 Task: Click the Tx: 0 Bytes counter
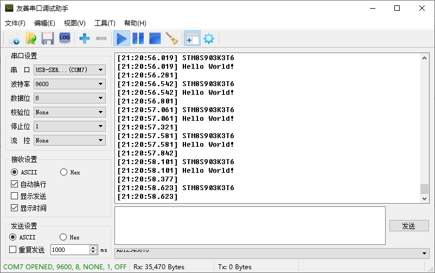click(235, 266)
